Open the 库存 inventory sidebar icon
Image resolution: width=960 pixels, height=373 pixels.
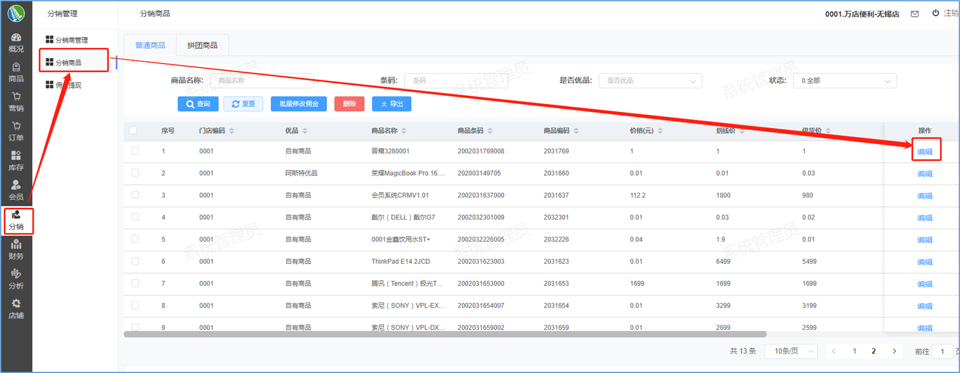(x=16, y=161)
